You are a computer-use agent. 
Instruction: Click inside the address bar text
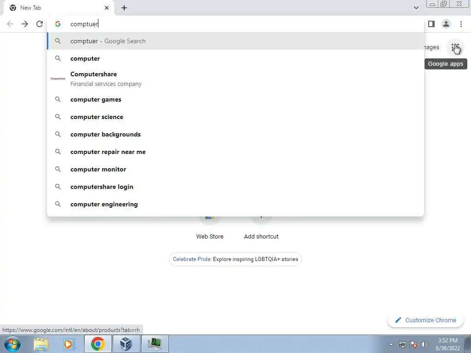84,24
